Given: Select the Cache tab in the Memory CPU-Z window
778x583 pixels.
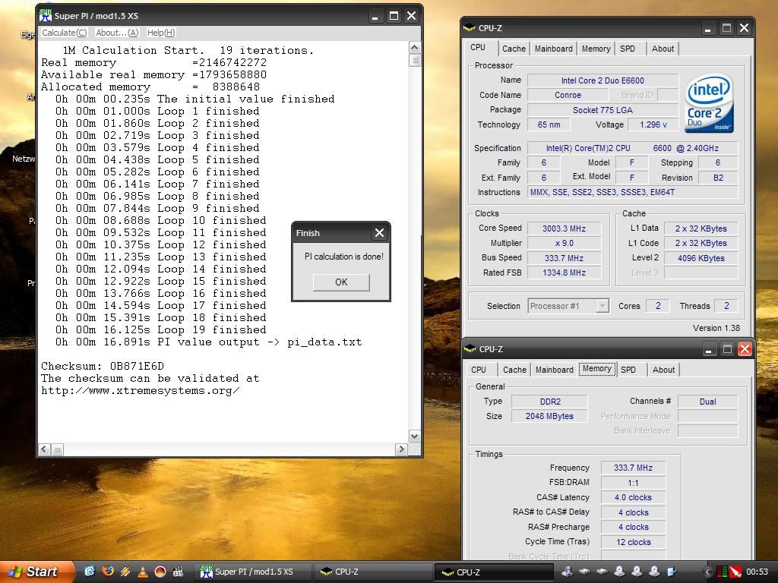Looking at the screenshot, I should (514, 370).
